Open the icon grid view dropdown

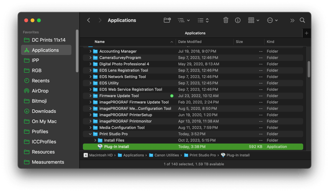pos(253,20)
